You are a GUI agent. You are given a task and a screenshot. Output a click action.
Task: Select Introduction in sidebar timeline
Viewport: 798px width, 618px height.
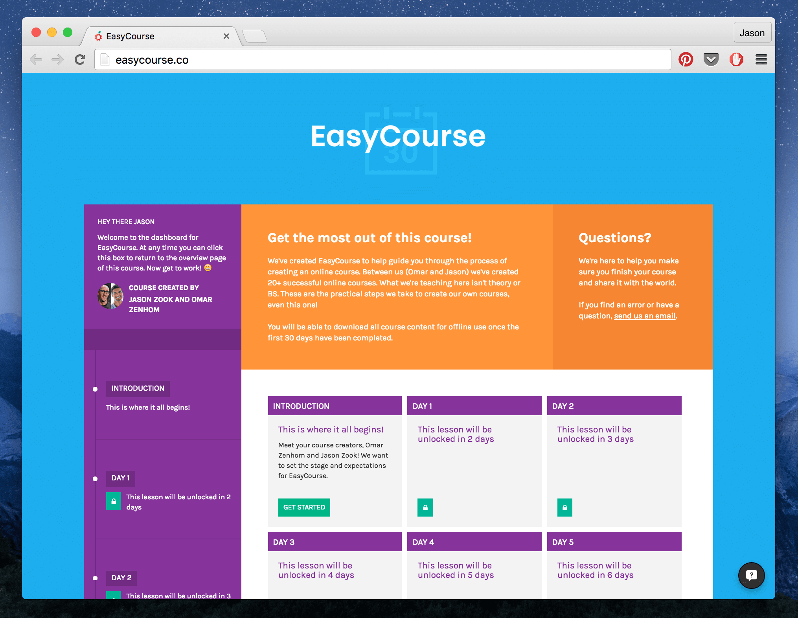click(138, 388)
